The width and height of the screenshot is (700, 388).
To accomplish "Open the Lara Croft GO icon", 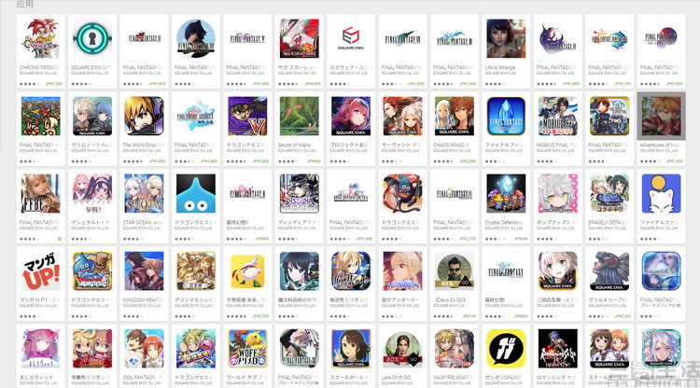I will click(x=402, y=348).
